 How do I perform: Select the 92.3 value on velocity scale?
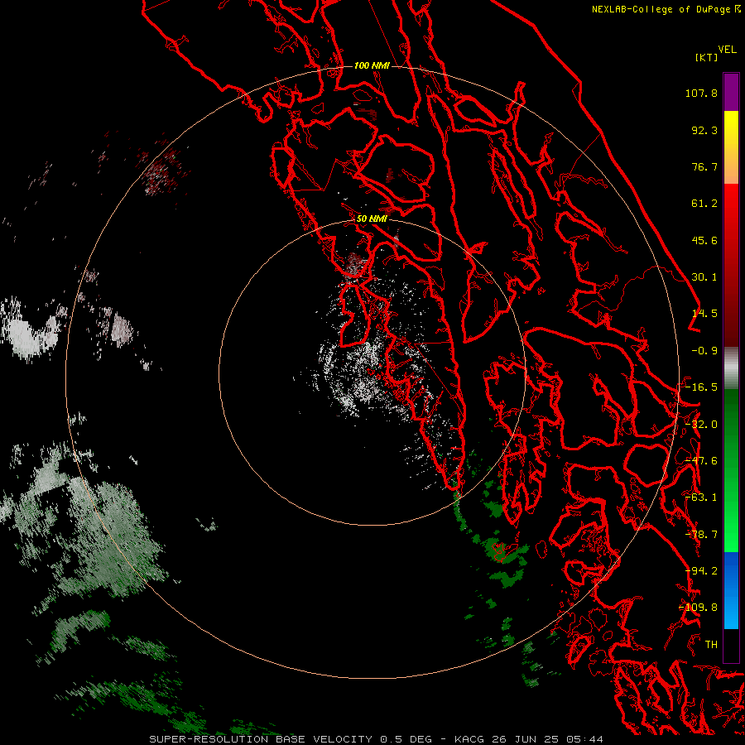pos(704,130)
